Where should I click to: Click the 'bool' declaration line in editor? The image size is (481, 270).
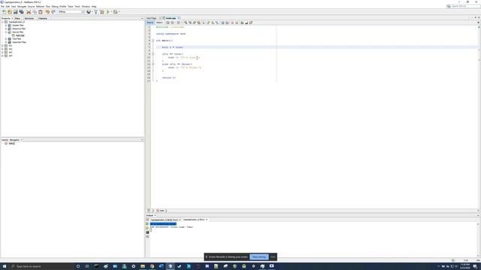[173, 47]
